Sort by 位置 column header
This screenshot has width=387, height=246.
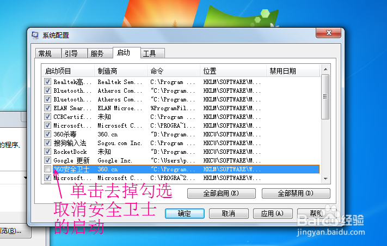click(x=234, y=71)
